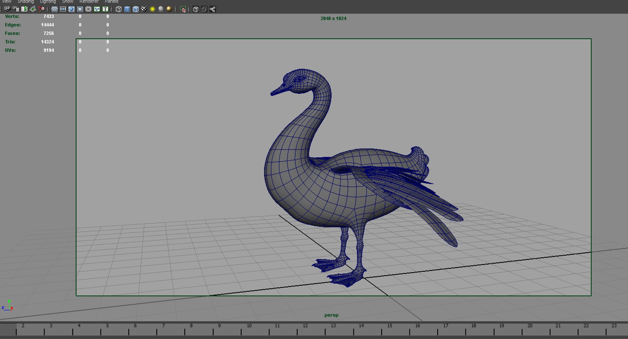The image size is (628, 339).
Task: Enable Textured display checker icon
Action: [144, 9]
